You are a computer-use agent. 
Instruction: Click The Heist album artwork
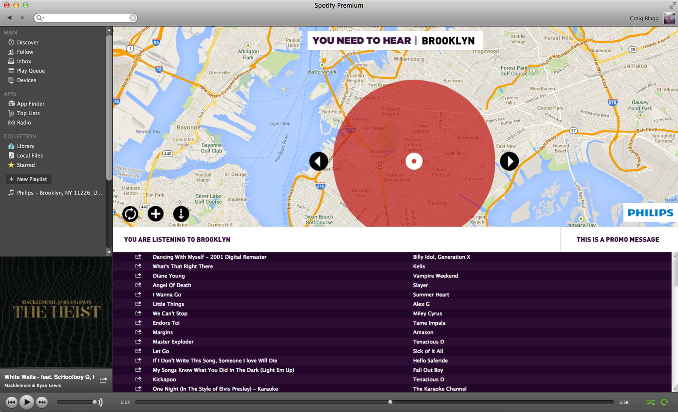pyautogui.click(x=56, y=312)
